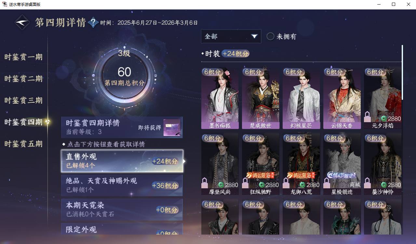Click the 鸿运限定 badge on 狂纵驰野
The image size is (416, 244).
click(260, 175)
